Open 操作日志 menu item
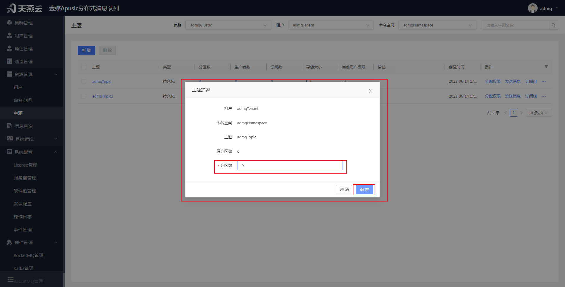This screenshot has height=287, width=565. pos(23,216)
